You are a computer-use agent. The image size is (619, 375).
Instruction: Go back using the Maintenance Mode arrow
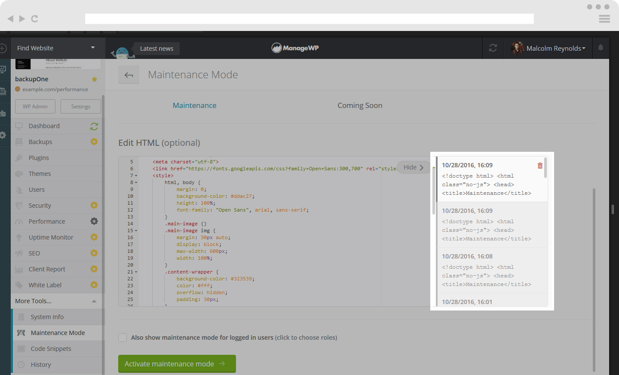[x=129, y=75]
